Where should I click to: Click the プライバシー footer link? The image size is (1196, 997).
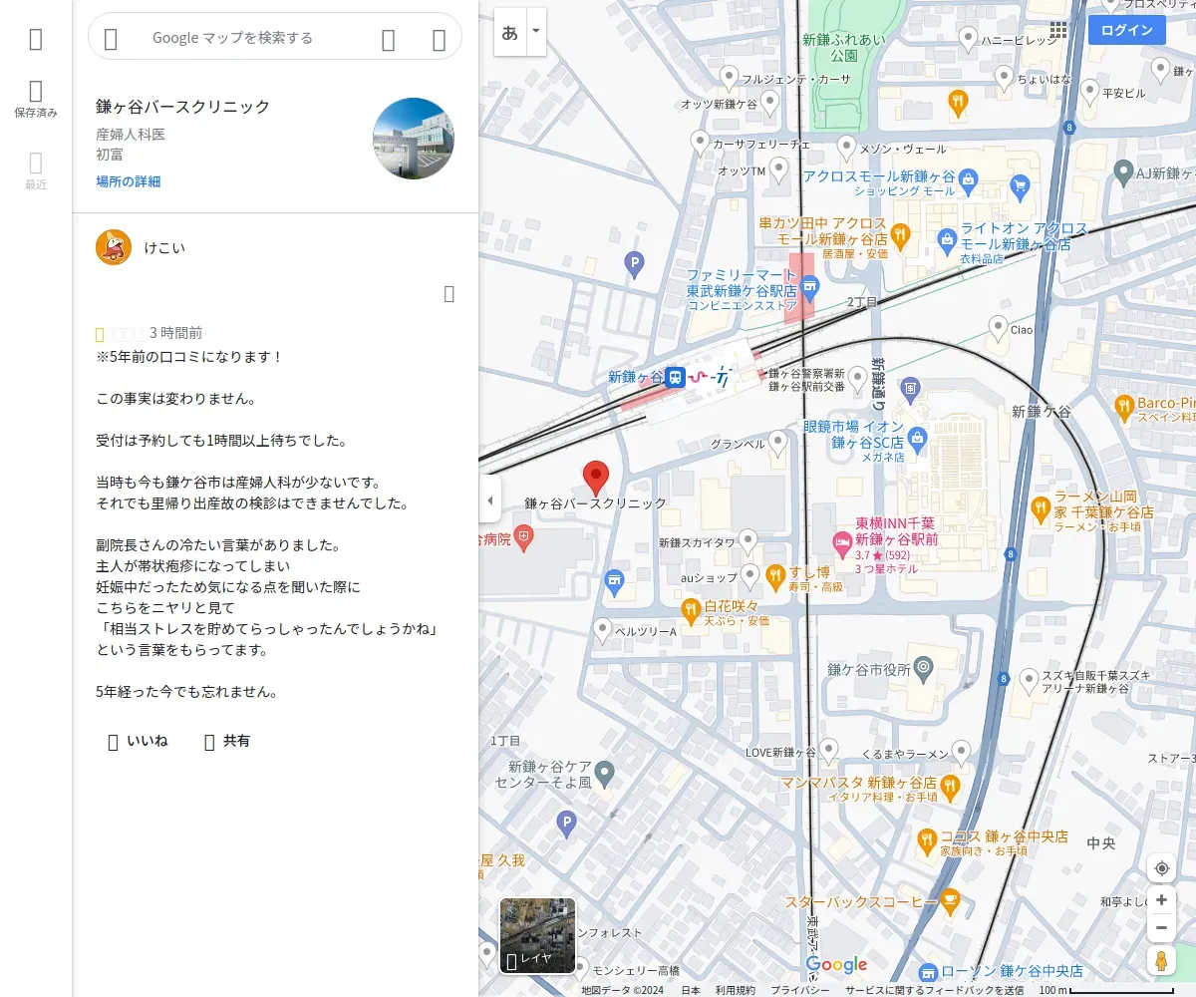pos(800,990)
